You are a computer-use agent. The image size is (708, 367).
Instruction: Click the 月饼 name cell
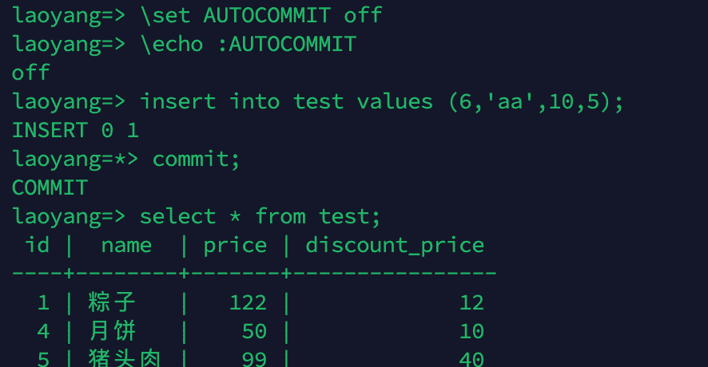(112, 331)
